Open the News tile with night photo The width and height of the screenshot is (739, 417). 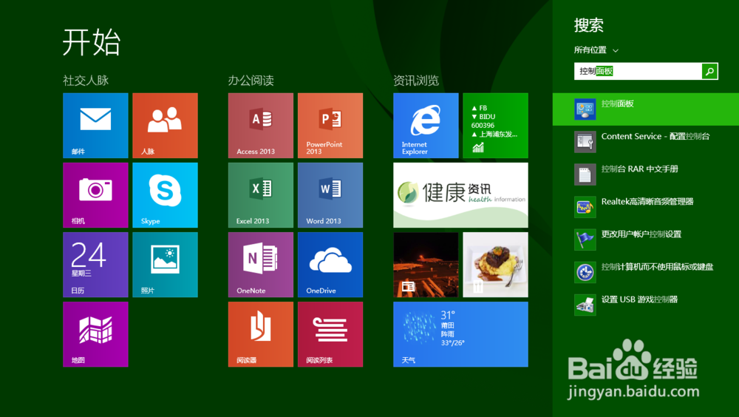(426, 265)
